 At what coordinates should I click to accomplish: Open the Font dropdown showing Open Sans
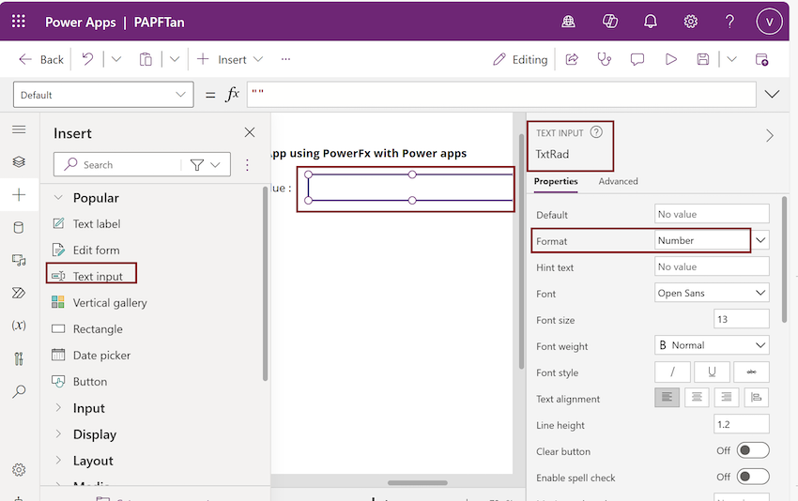click(x=712, y=293)
